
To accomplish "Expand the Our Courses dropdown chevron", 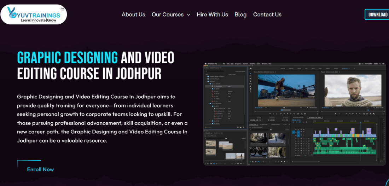I will pos(188,15).
